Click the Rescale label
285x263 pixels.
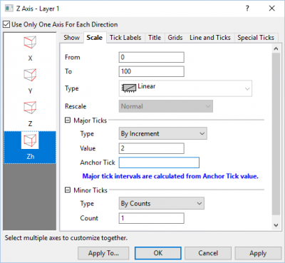click(76, 106)
